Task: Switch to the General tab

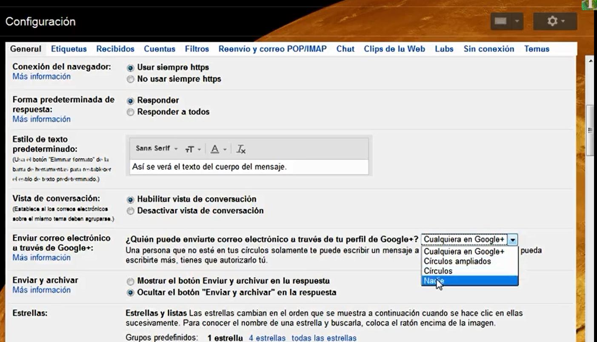Action: pyautogui.click(x=26, y=49)
